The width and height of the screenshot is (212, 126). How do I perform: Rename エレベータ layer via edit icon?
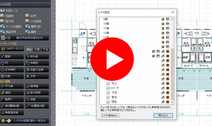pyautogui.click(x=163, y=88)
